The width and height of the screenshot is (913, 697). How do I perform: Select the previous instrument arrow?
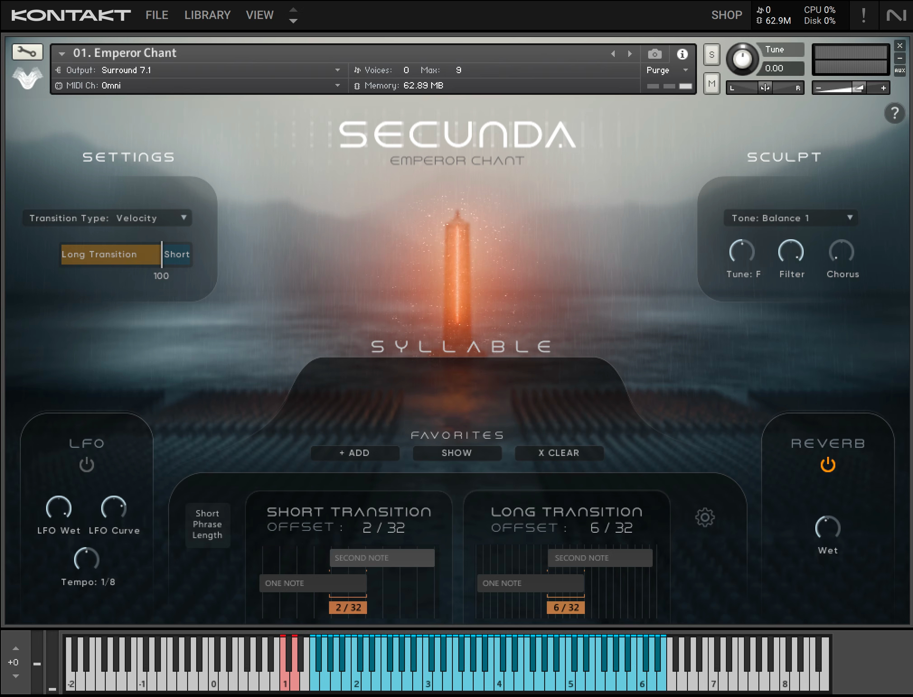tap(613, 54)
